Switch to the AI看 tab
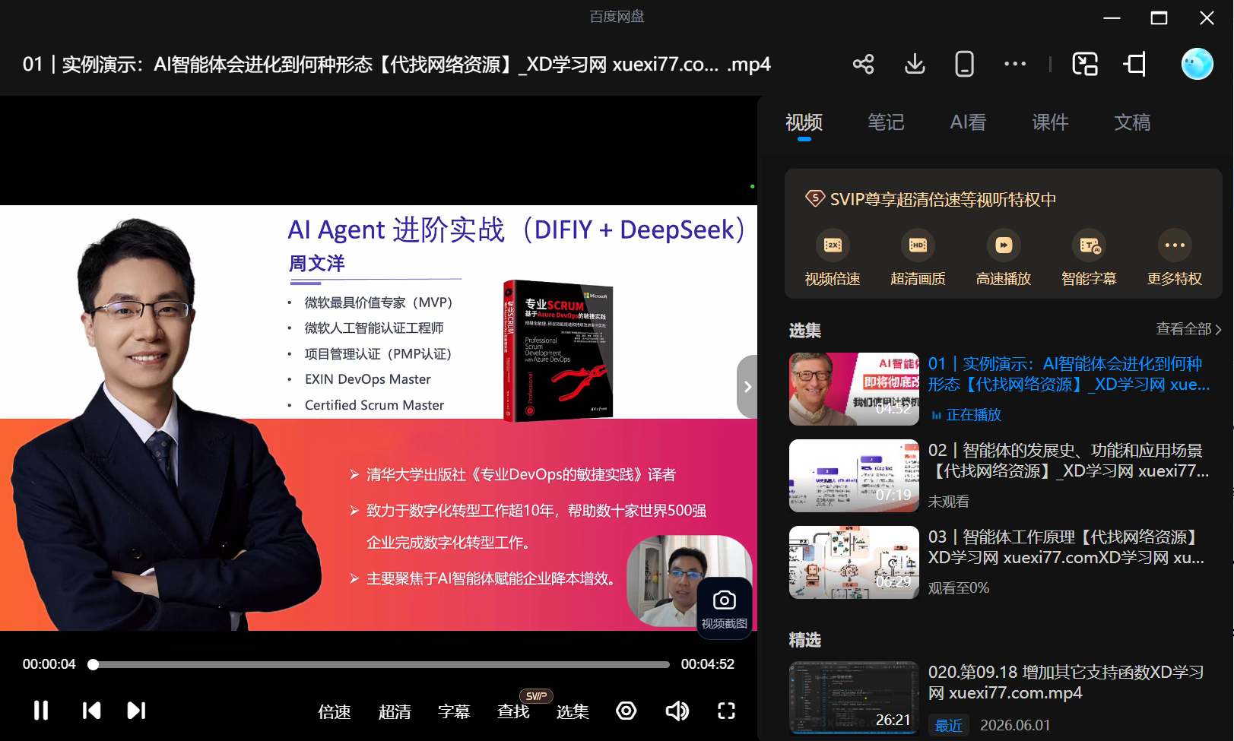 [968, 122]
